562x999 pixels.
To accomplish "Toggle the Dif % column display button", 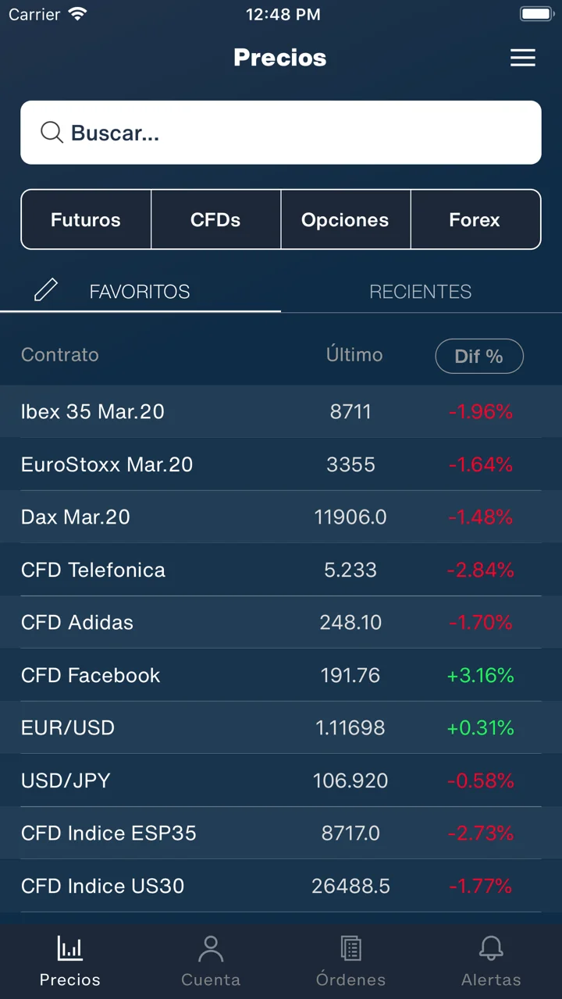I will click(x=479, y=356).
